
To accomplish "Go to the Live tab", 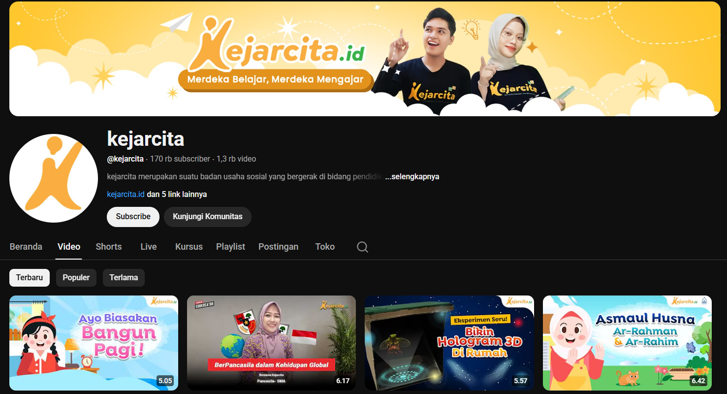I will (x=148, y=247).
